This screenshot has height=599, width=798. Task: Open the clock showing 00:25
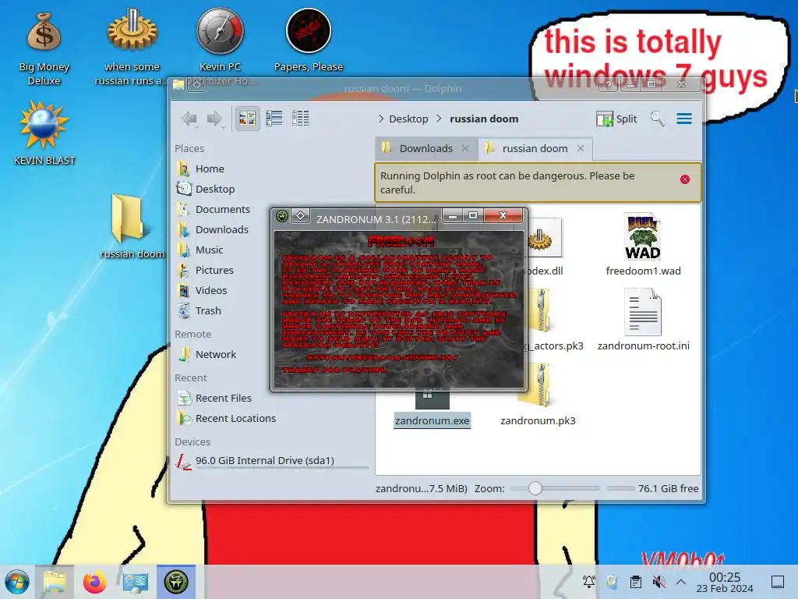click(x=725, y=582)
